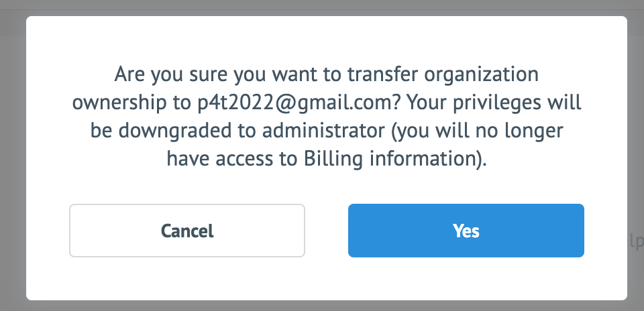The width and height of the screenshot is (644, 311).
Task: Confirm ownership transfer with Yes
Action: click(466, 231)
